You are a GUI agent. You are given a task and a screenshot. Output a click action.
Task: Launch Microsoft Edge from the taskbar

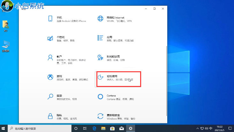click(x=94, y=128)
